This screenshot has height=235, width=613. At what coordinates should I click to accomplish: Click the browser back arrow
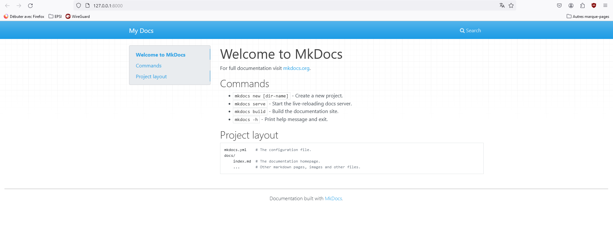click(7, 6)
